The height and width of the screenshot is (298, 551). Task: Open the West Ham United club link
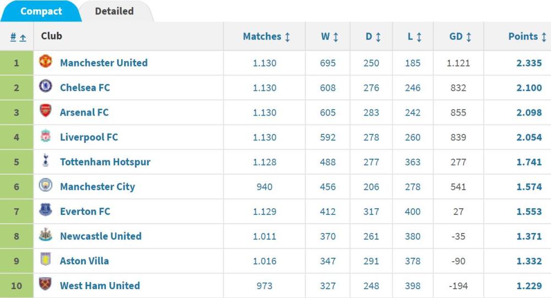pyautogui.click(x=100, y=286)
